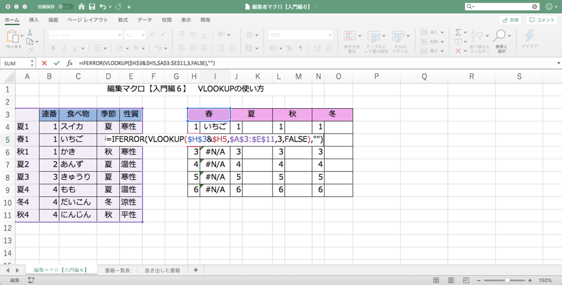Open the Formulas (数式) ribbon tab
Screen dimensions: 562x285
123,20
